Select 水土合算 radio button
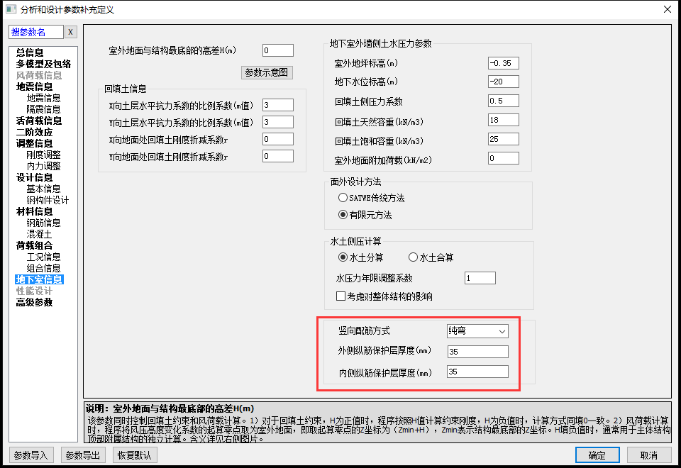The image size is (681, 468). (413, 257)
